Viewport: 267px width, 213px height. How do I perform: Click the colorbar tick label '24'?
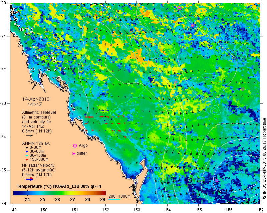click(27, 199)
